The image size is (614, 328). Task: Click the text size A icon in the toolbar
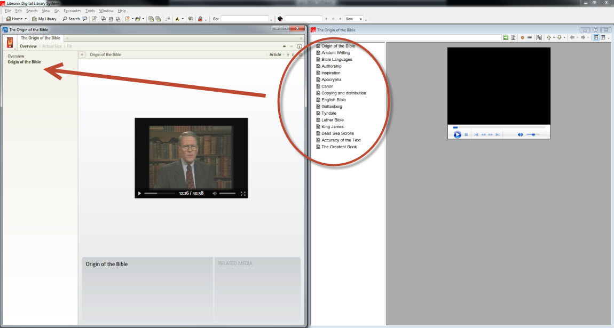point(168,19)
